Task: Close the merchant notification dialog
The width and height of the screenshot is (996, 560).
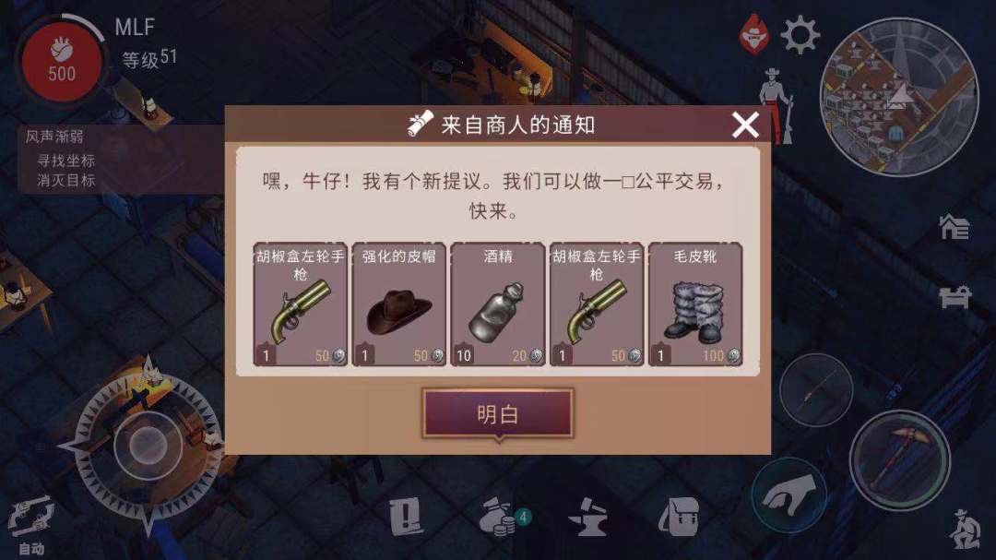Action: point(745,125)
